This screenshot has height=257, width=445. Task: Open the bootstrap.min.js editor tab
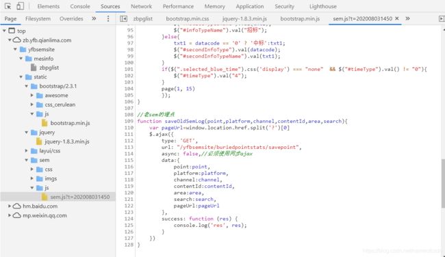300,18
